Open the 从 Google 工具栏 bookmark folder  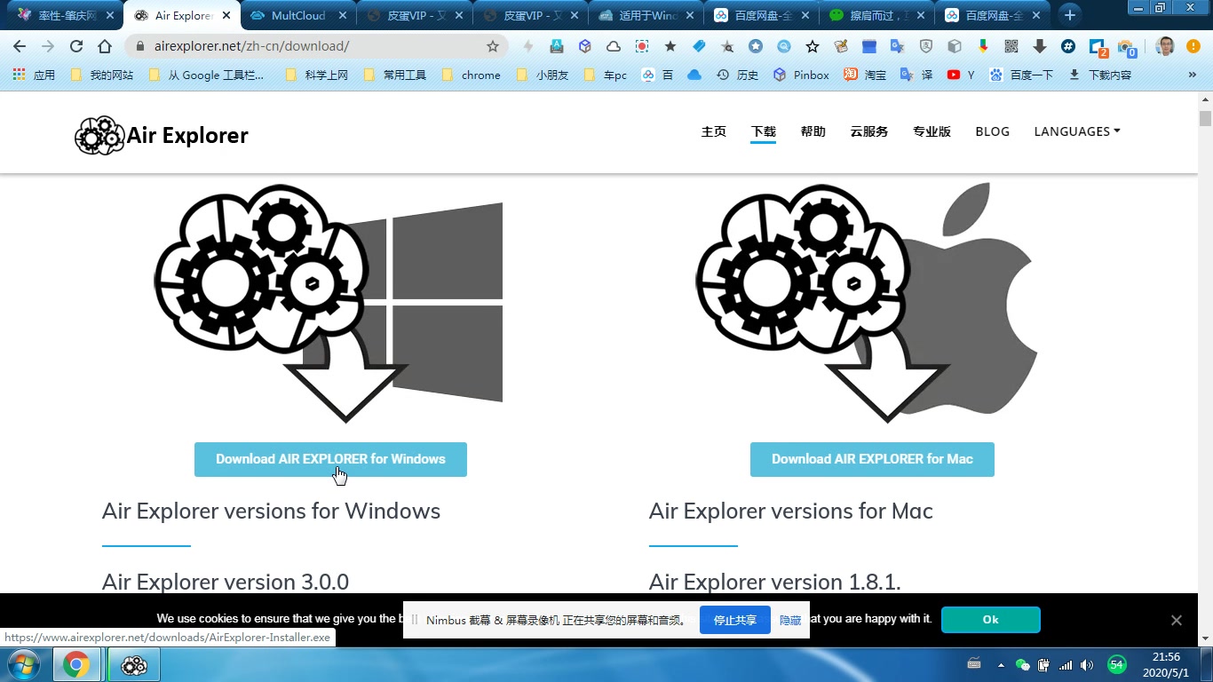[x=206, y=75]
